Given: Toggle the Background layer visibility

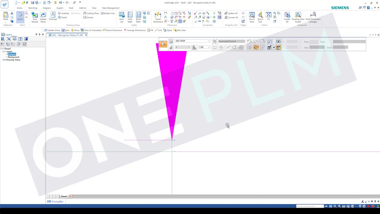Looking at the screenshot, I should click(x=7, y=57).
